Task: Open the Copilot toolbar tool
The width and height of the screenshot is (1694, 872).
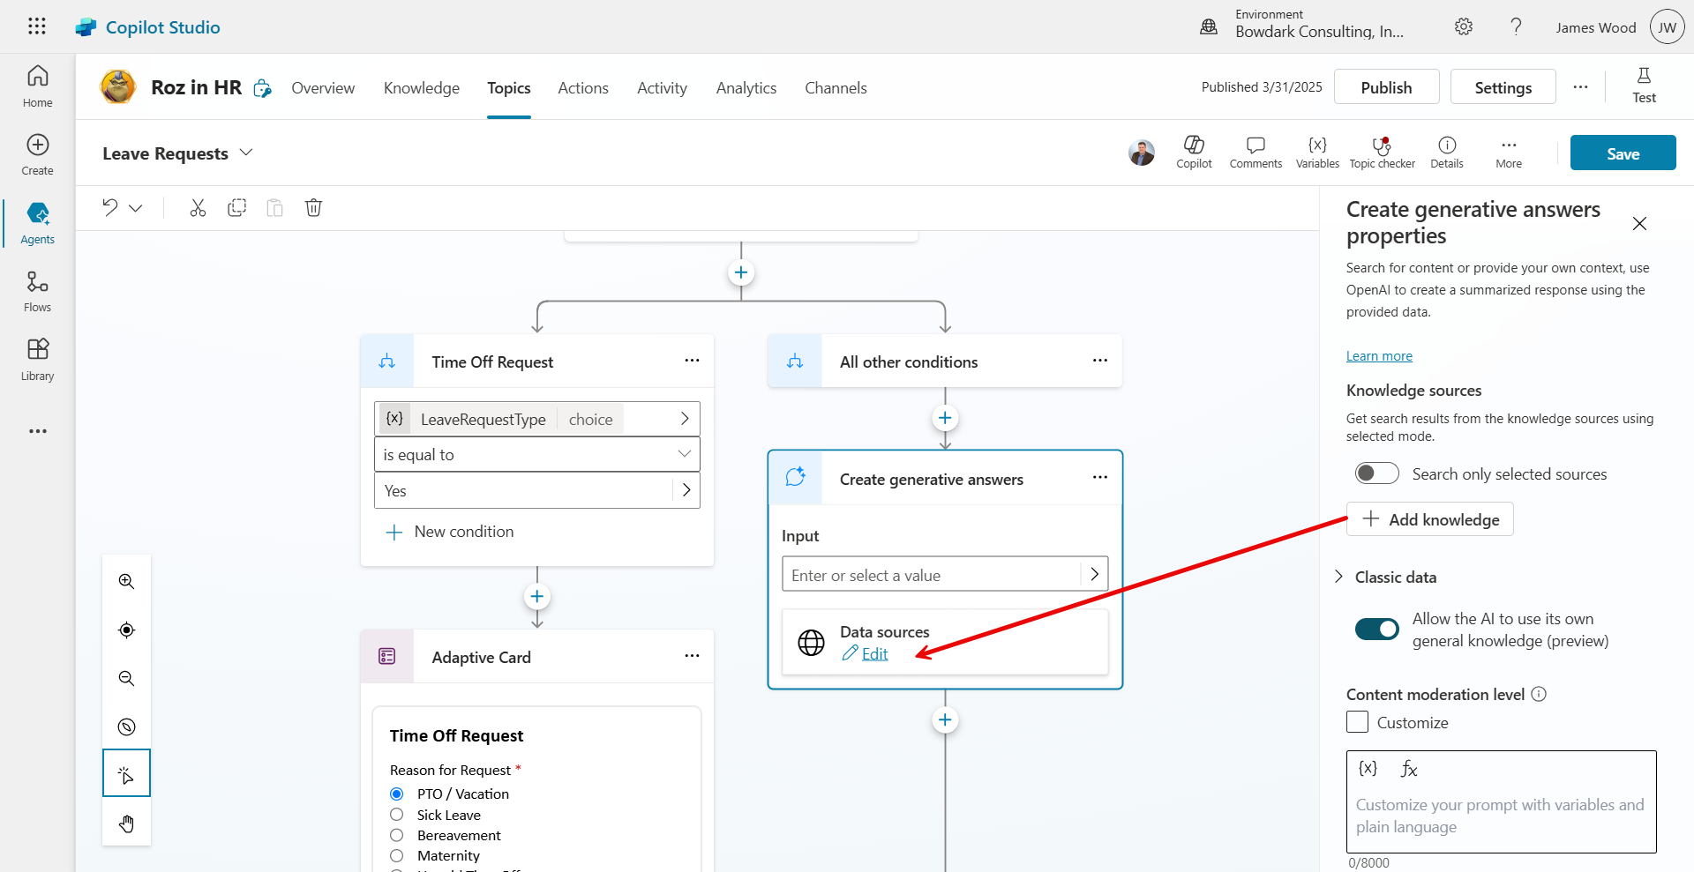Action: click(1194, 152)
